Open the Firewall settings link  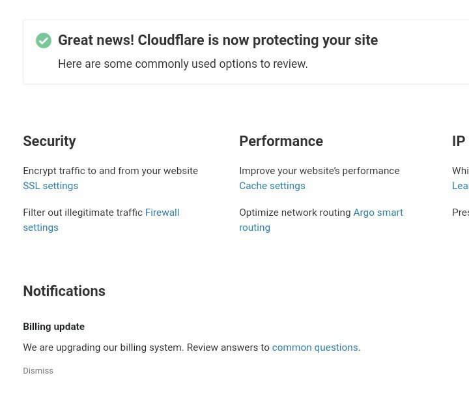[x=162, y=213]
